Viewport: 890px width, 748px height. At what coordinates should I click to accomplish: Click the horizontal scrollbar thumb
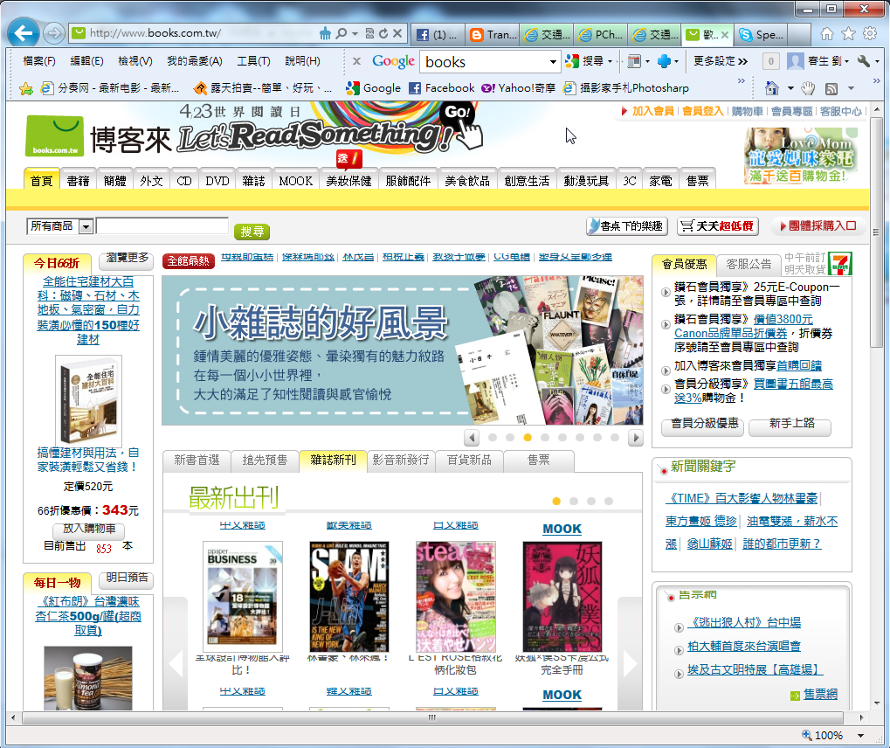click(x=432, y=717)
